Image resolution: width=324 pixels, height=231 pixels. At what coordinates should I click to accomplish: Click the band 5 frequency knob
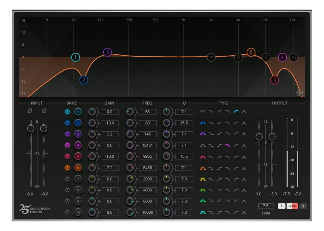click(x=130, y=156)
